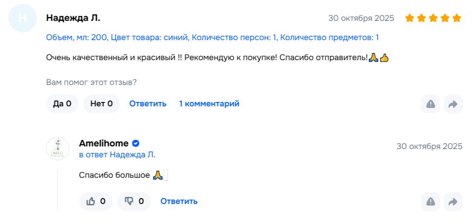
Task: Report the Amelihome reply with the warning icon
Action: (431, 201)
